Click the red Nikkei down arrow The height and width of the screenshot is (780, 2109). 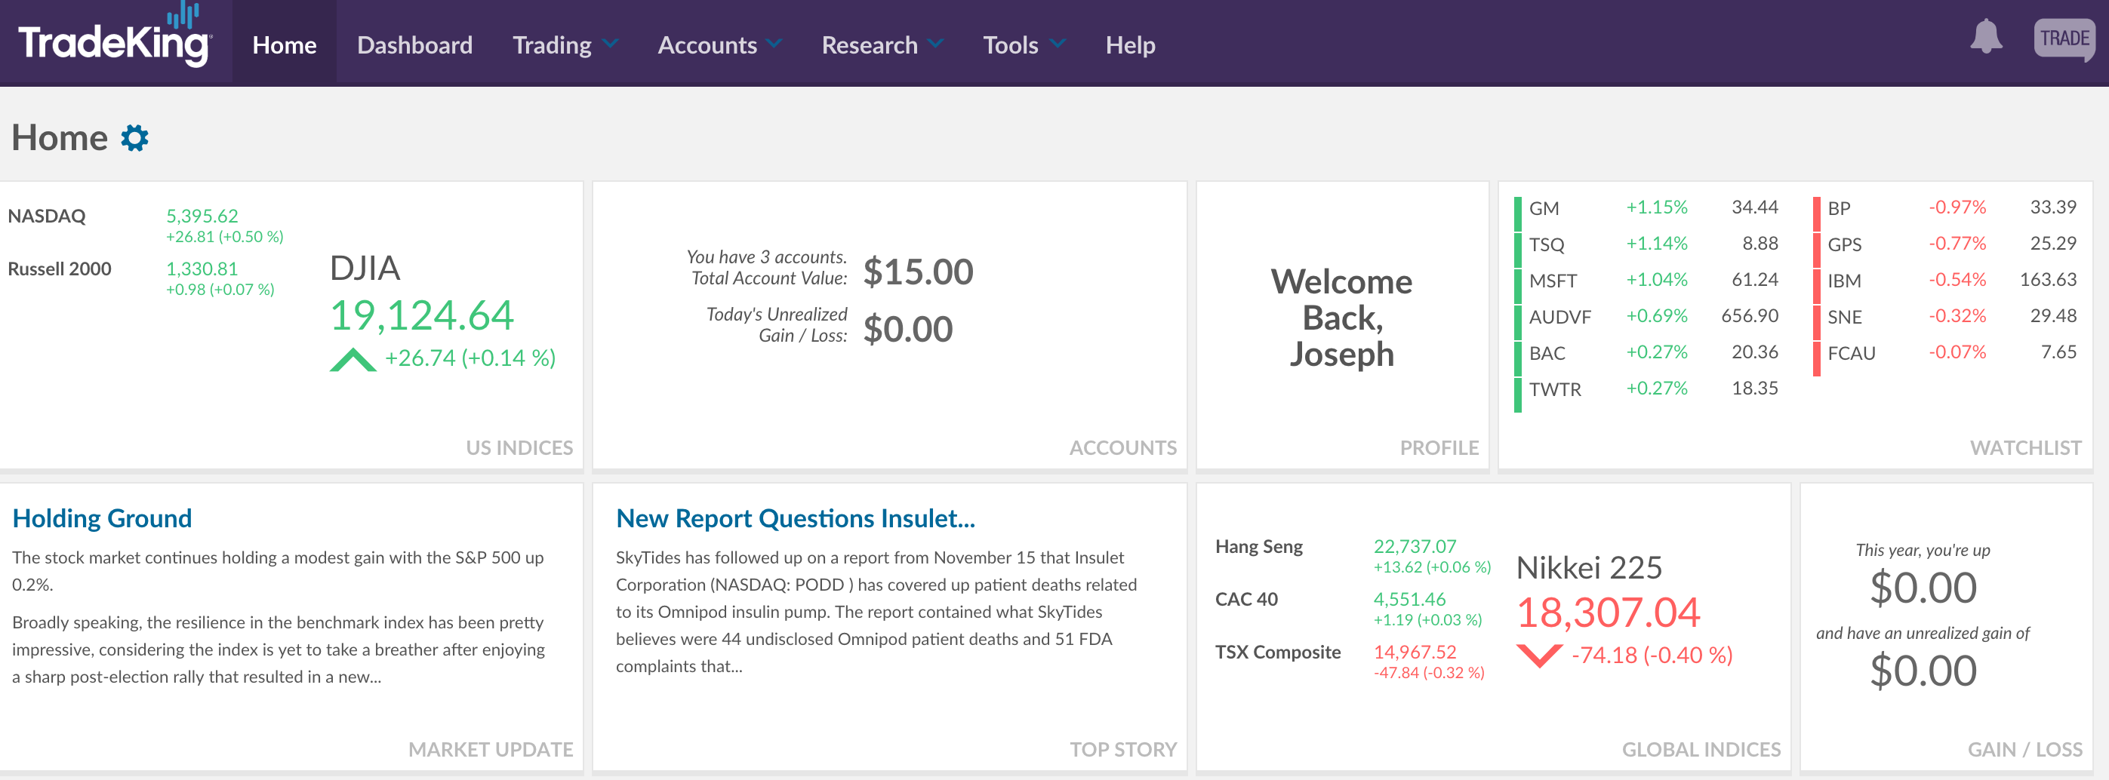pyautogui.click(x=1539, y=656)
